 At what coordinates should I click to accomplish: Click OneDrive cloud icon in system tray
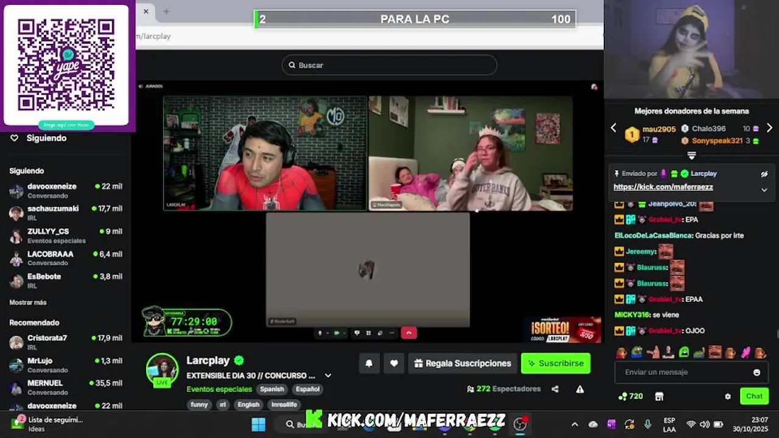(593, 424)
